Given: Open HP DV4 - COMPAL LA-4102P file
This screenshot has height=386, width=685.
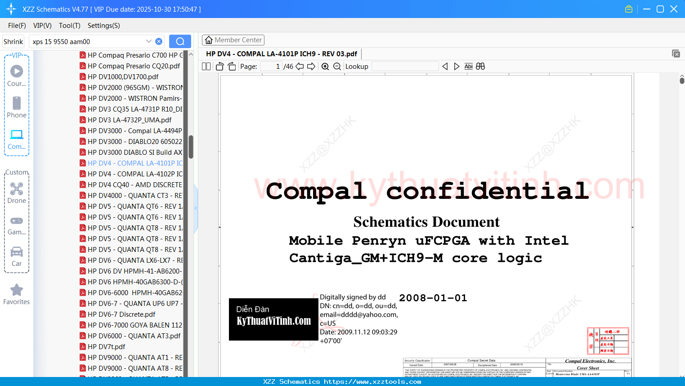Looking at the screenshot, I should click(130, 174).
